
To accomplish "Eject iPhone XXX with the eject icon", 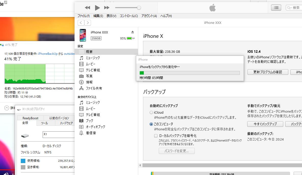I will 133,32.
